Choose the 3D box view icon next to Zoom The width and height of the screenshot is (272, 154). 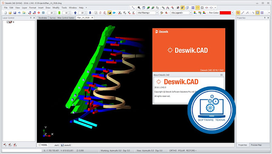coord(144,8)
